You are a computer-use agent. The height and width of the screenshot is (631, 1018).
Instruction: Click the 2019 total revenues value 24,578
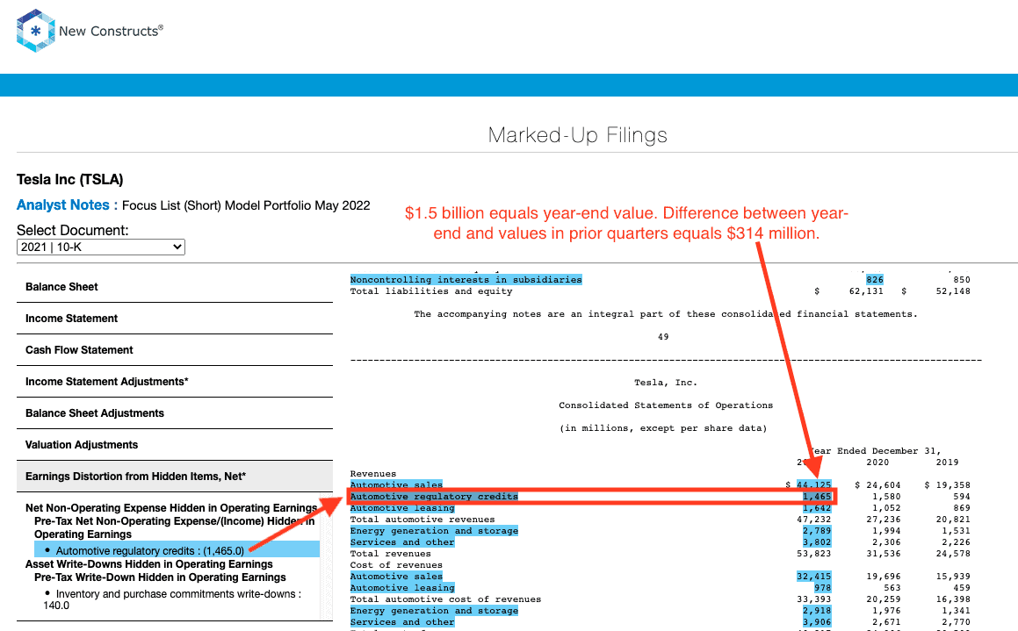pyautogui.click(x=953, y=554)
